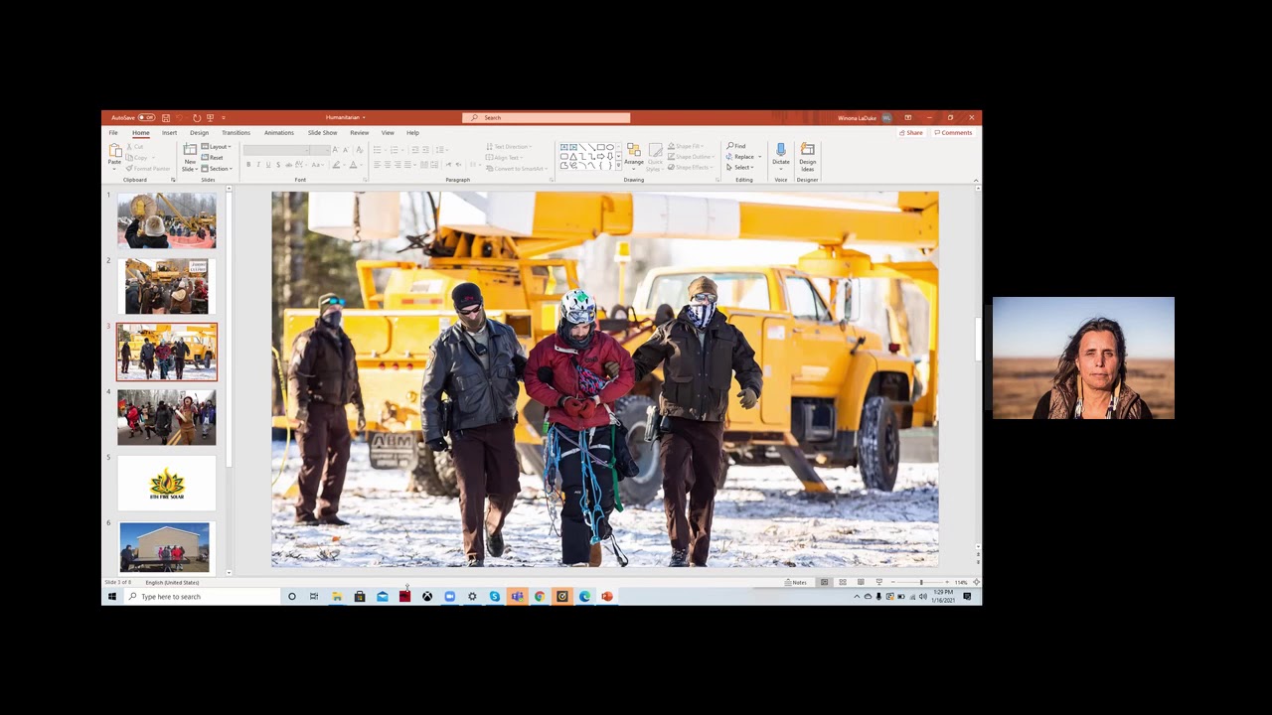Toggle Italic formatting
The height and width of the screenshot is (715, 1272).
pyautogui.click(x=258, y=165)
